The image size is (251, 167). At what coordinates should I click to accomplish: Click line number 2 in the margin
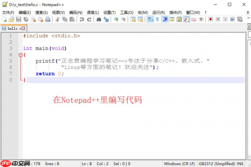pyautogui.click(x=11, y=42)
